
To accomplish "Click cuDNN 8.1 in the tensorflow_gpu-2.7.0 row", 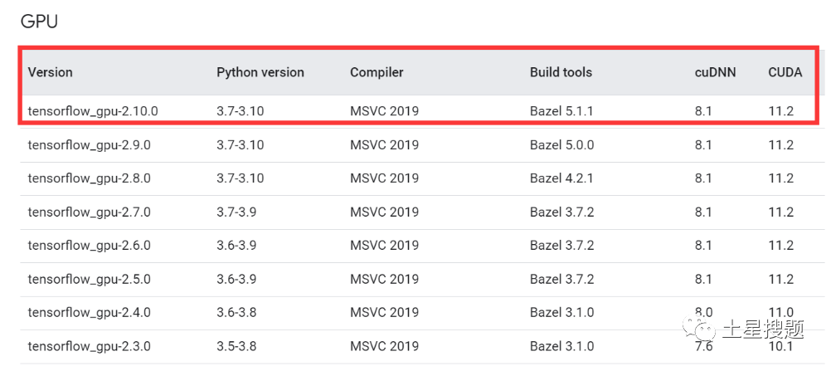I will pyautogui.click(x=703, y=212).
